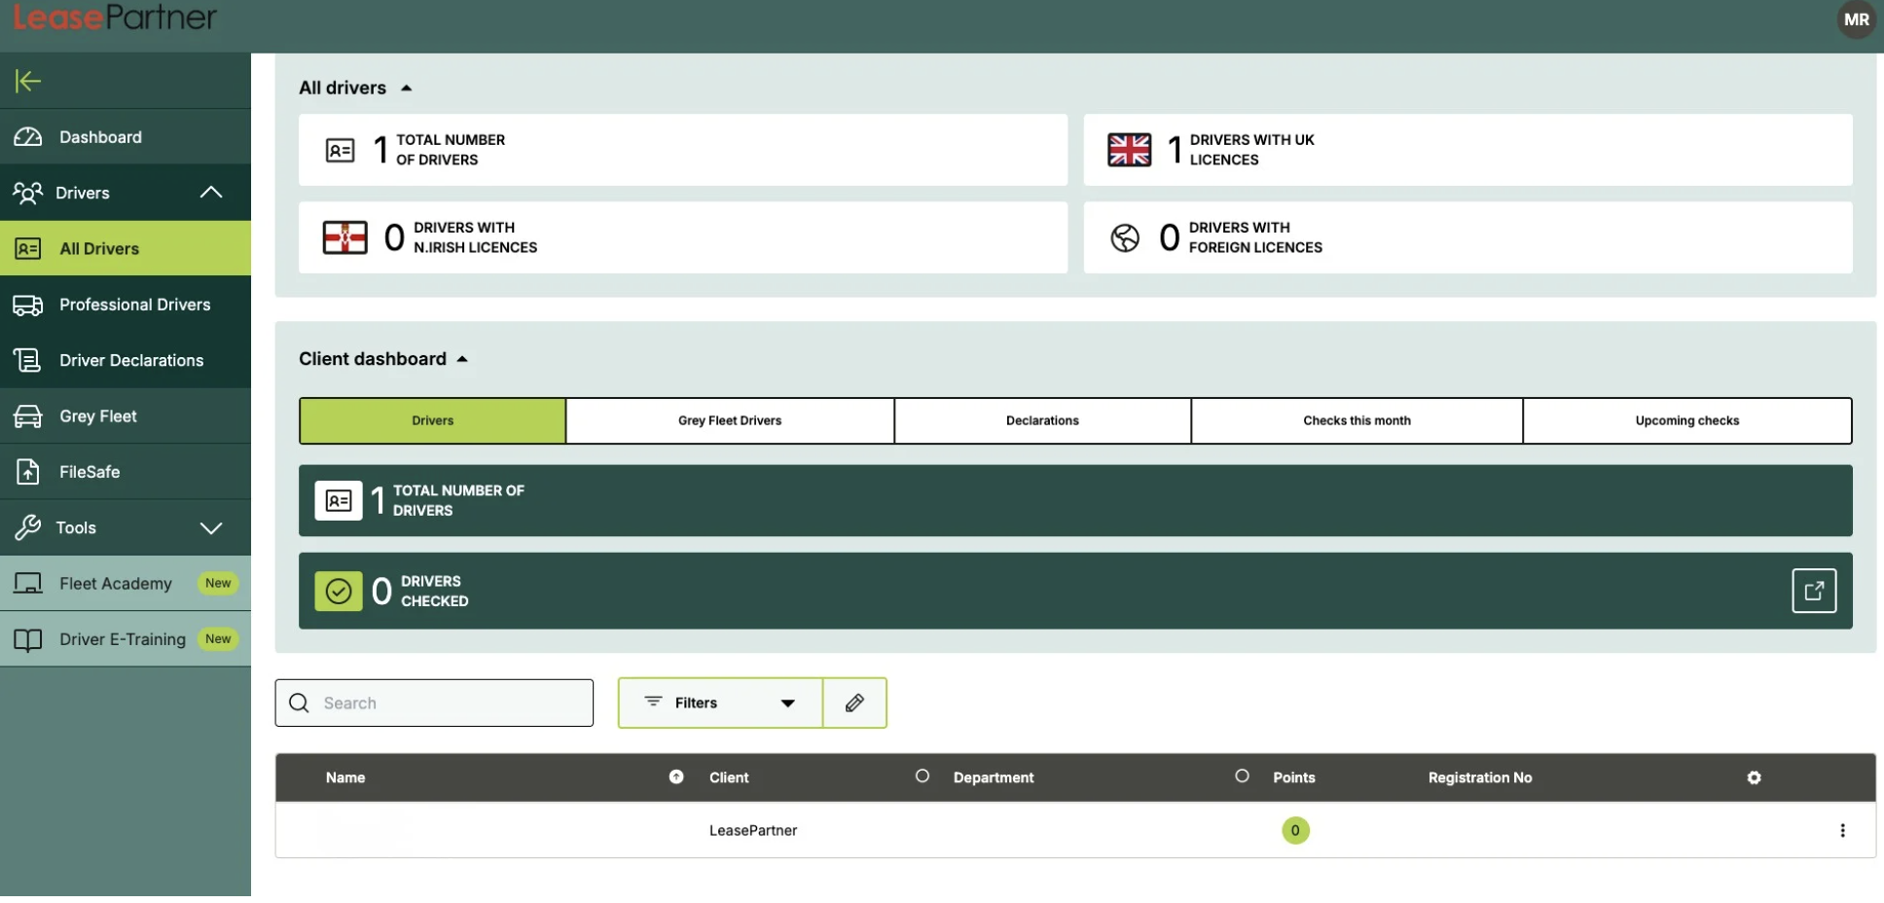
Task: Click the Driver Declarations document icon
Action: (28, 360)
